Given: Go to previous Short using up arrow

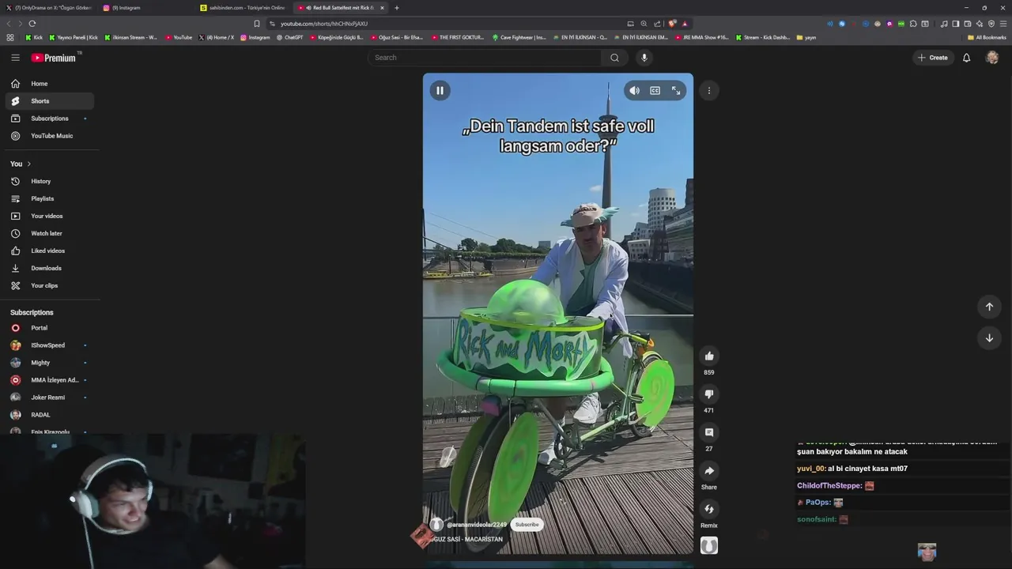Looking at the screenshot, I should pyautogui.click(x=989, y=307).
